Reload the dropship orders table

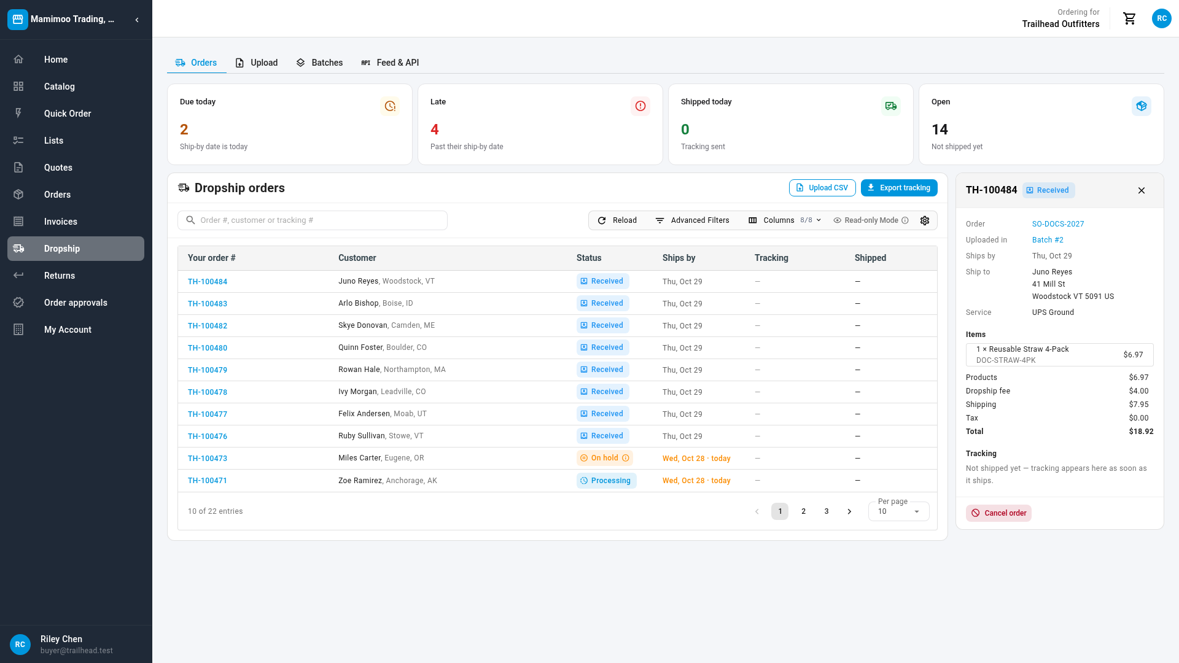[617, 220]
